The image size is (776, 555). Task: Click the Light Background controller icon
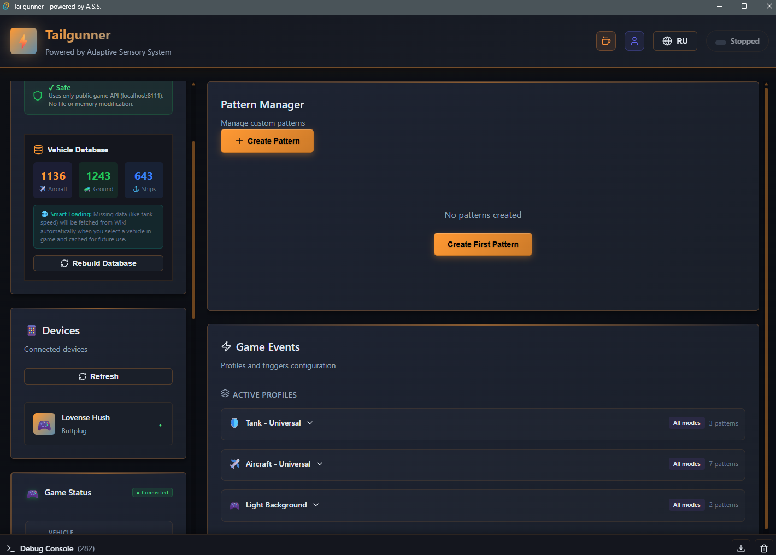coord(235,505)
